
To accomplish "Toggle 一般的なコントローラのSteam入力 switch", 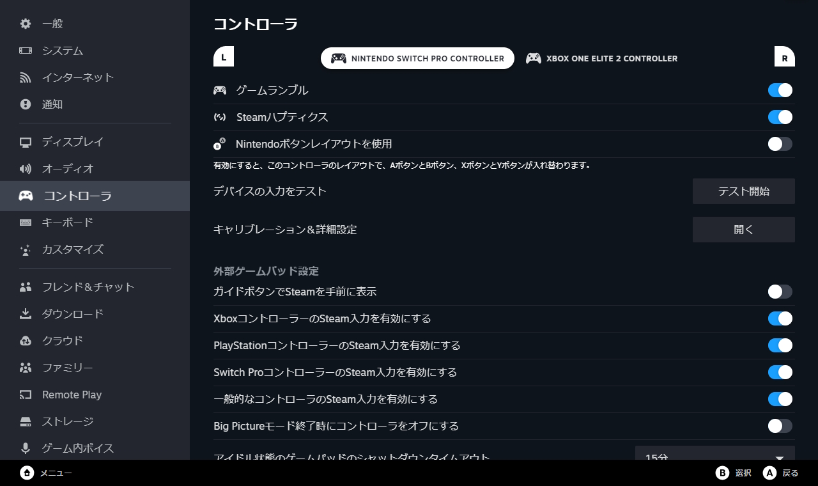I will point(780,399).
